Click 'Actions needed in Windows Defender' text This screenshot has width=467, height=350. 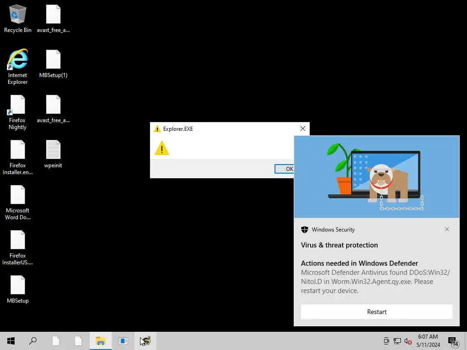coord(359,263)
